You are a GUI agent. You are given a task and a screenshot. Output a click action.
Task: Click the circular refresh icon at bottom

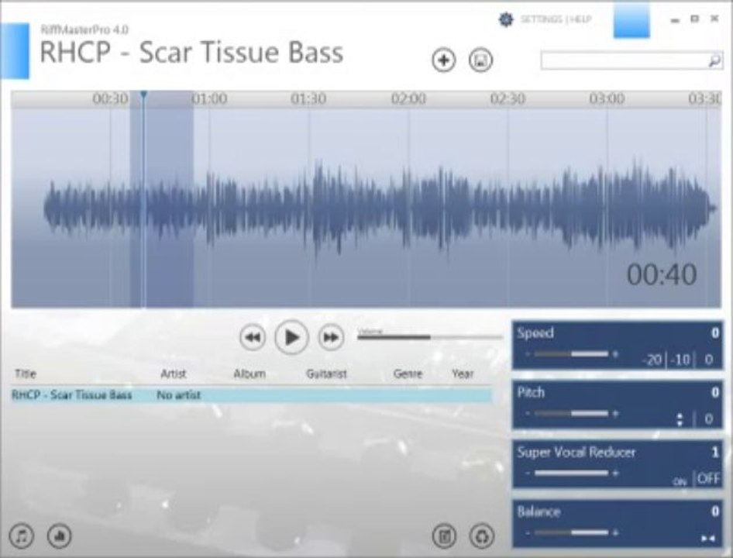pyautogui.click(x=481, y=536)
